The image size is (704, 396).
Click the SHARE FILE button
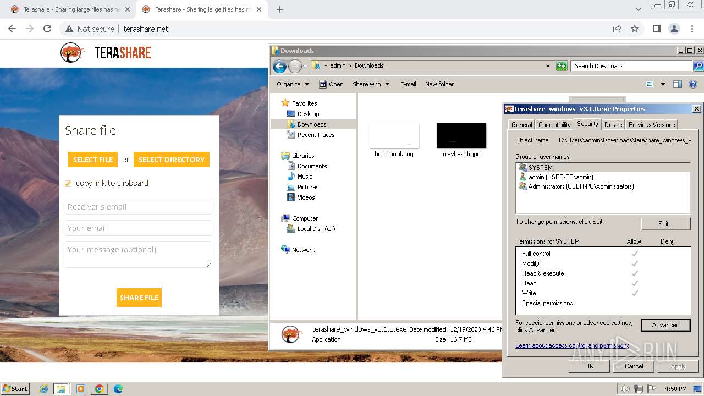tap(139, 298)
